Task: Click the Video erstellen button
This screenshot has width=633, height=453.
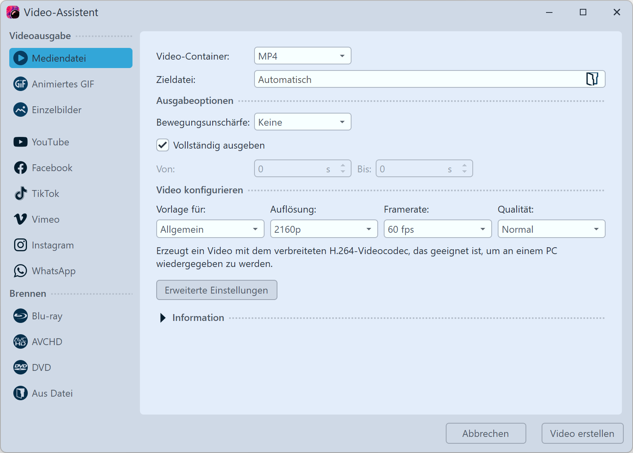Action: [x=582, y=434]
